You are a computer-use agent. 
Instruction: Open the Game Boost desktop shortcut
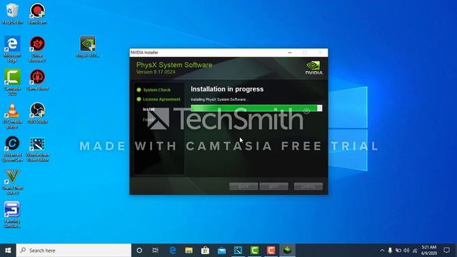(37, 80)
